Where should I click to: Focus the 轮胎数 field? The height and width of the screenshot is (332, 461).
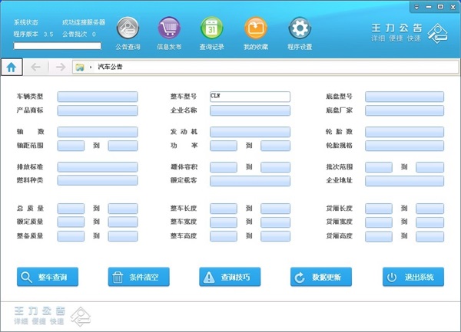(x=405, y=132)
